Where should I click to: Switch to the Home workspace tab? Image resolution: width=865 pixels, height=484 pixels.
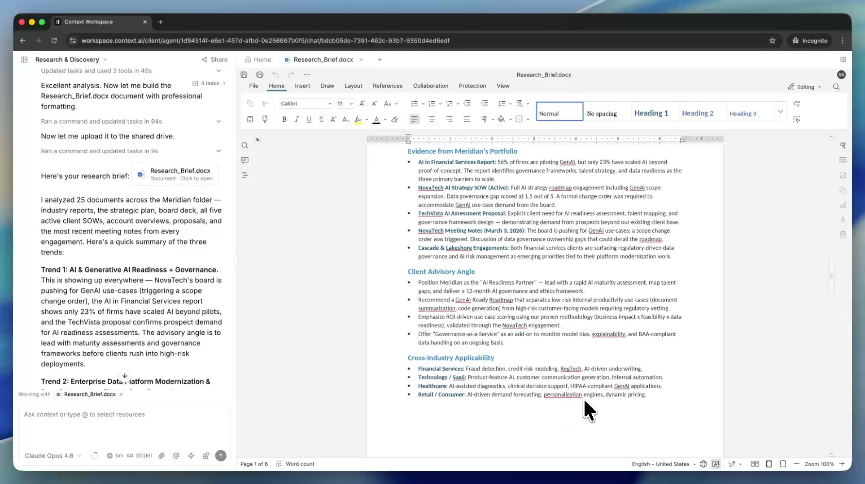pyautogui.click(x=258, y=60)
